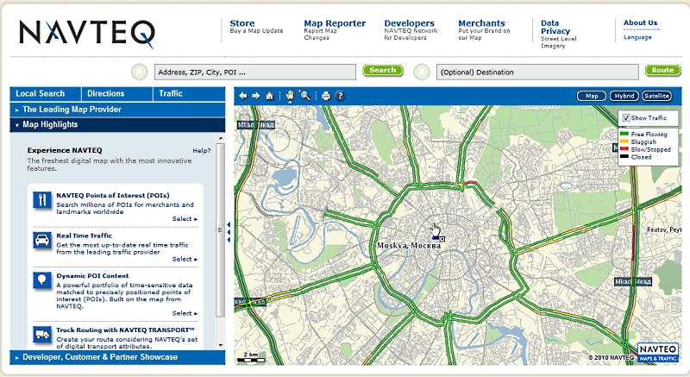Click Truck Routing with NAVTEQ TRANSPORT title
The height and width of the screenshot is (377, 690).
pyautogui.click(x=125, y=330)
